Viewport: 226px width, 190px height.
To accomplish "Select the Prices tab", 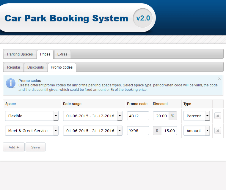I will [45, 54].
